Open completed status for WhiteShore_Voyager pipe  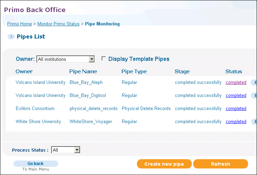(236, 122)
